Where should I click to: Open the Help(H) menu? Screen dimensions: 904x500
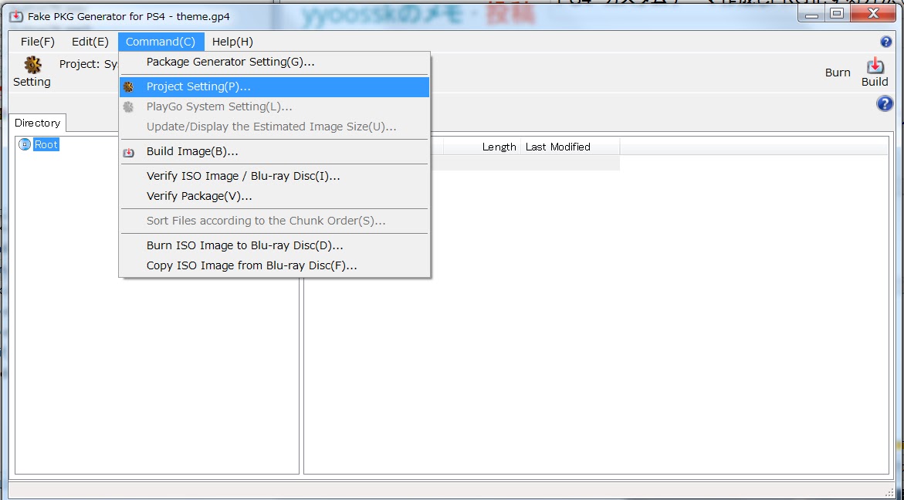(232, 42)
